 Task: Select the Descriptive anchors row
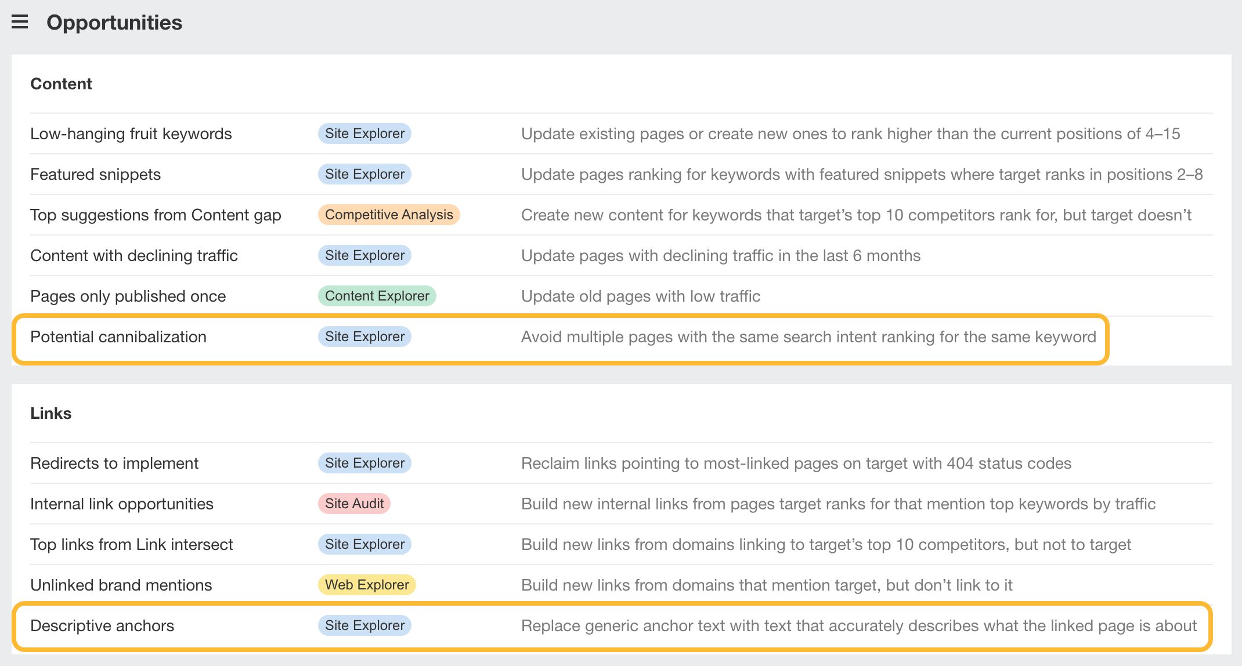[102, 625]
